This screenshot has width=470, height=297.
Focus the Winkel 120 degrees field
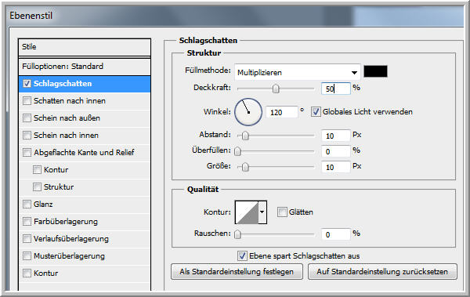(281, 112)
